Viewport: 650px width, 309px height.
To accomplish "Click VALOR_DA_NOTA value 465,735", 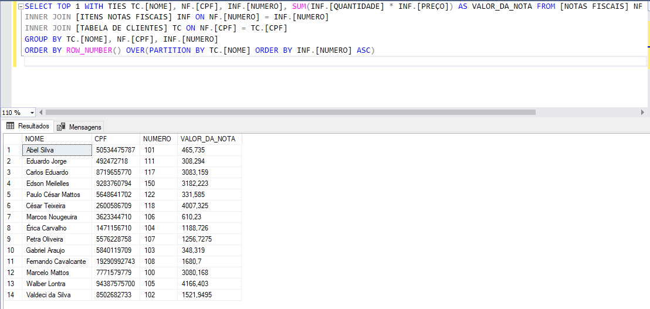I will [209, 150].
